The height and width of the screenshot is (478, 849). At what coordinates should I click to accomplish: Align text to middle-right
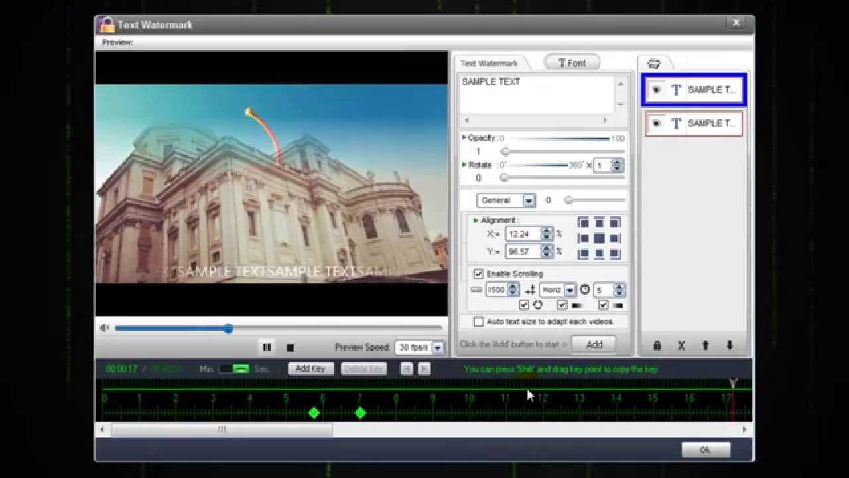click(x=615, y=238)
